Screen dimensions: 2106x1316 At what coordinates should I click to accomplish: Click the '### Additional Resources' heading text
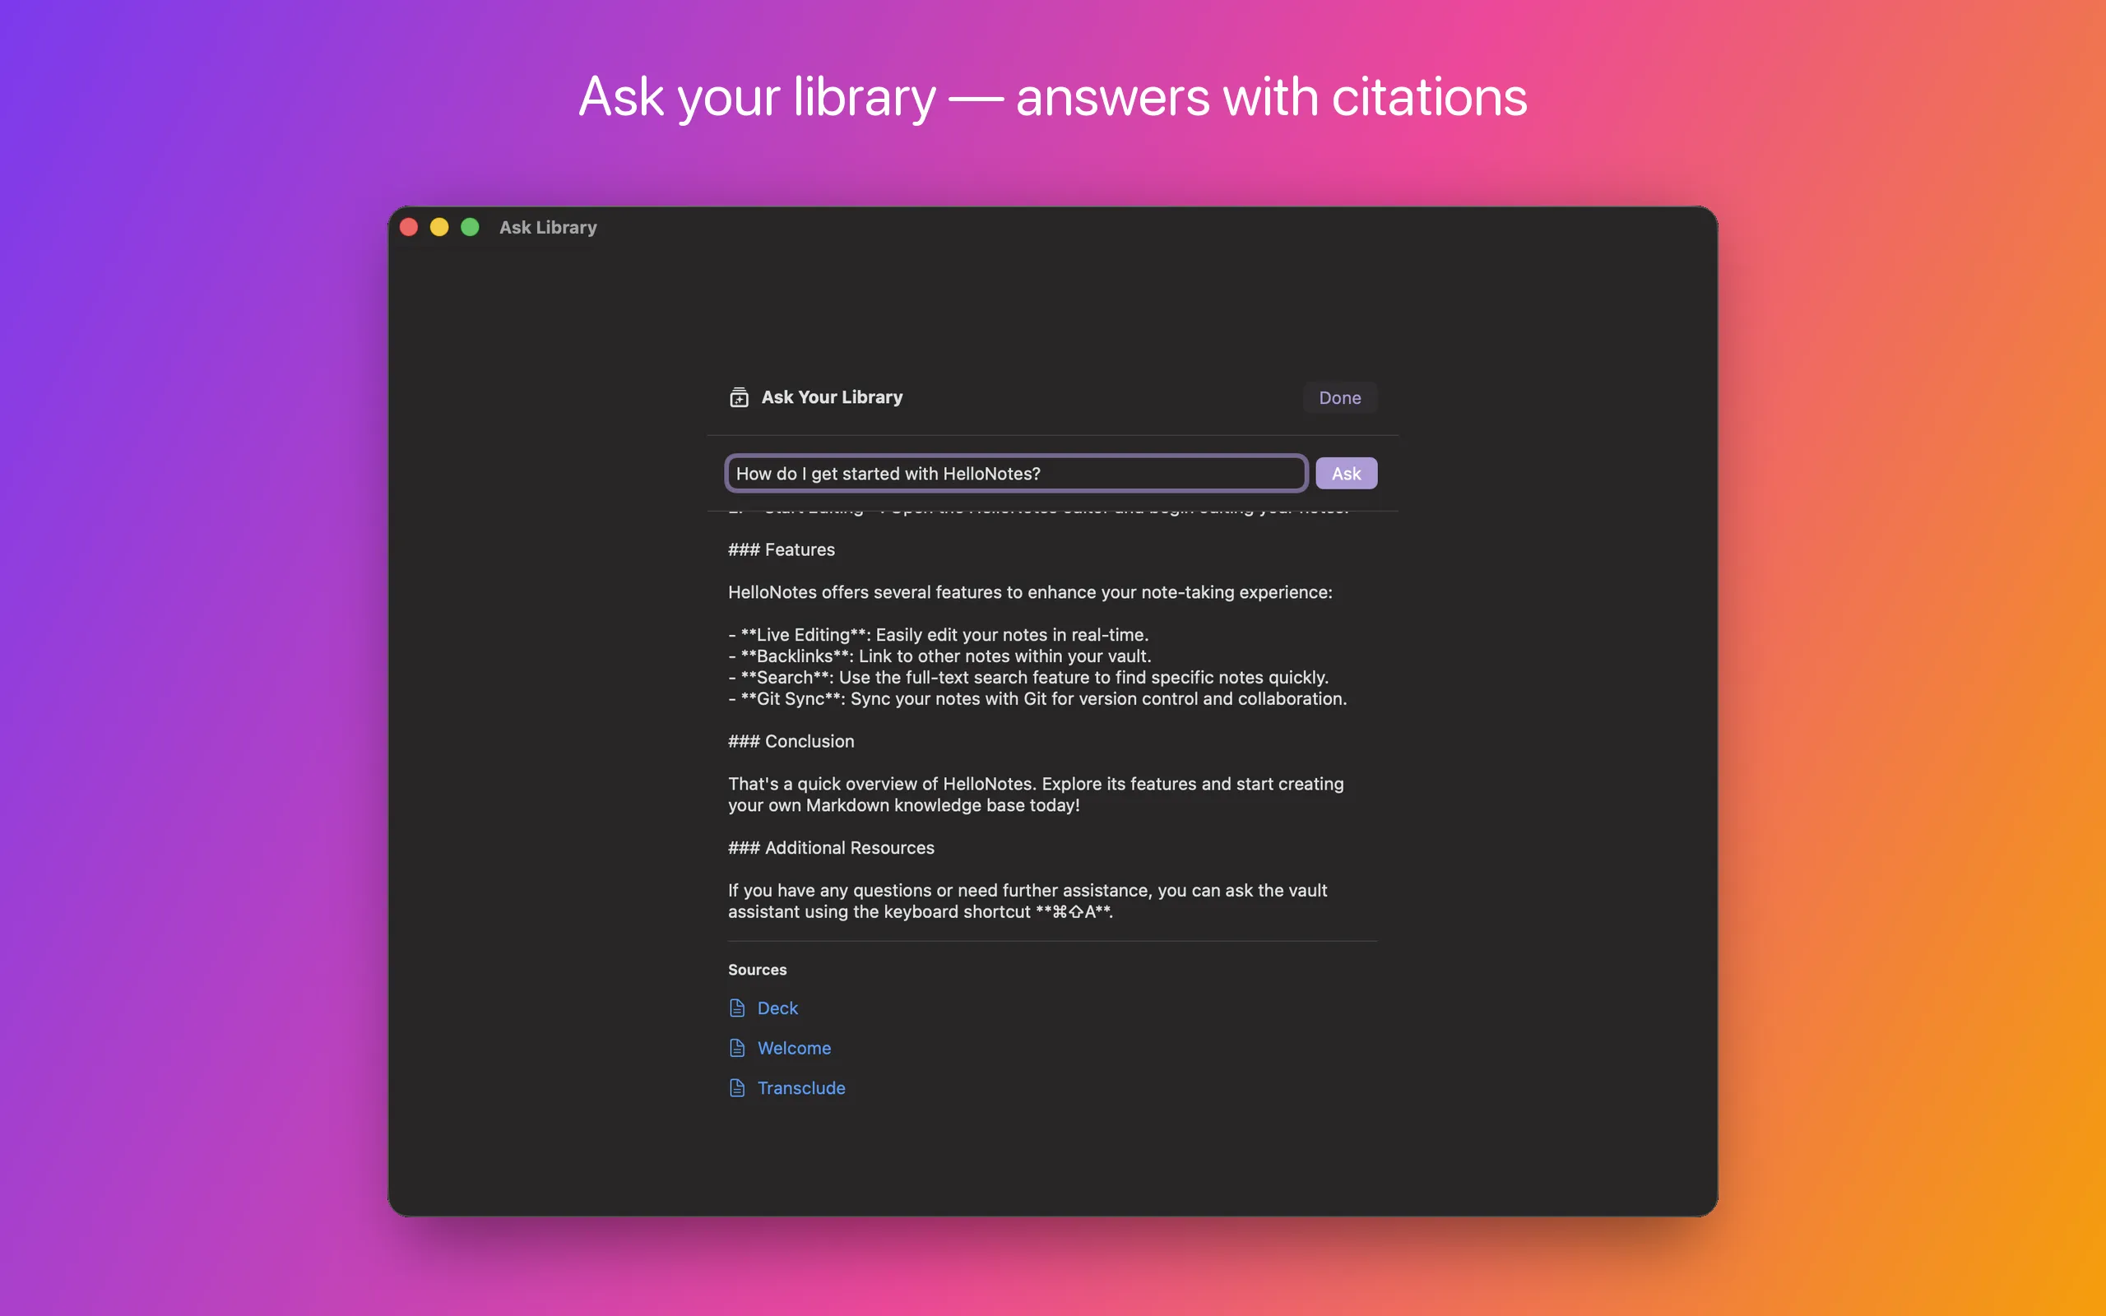click(831, 848)
